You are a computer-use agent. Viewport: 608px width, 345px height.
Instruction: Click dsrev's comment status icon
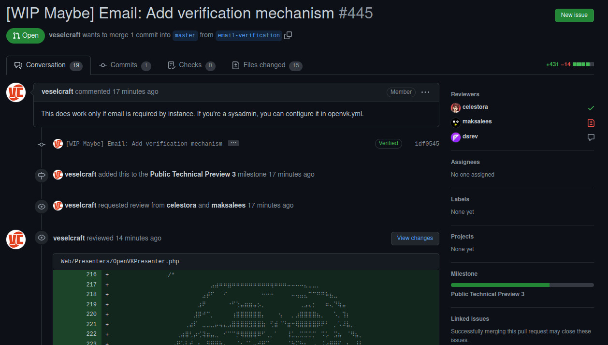coord(591,137)
